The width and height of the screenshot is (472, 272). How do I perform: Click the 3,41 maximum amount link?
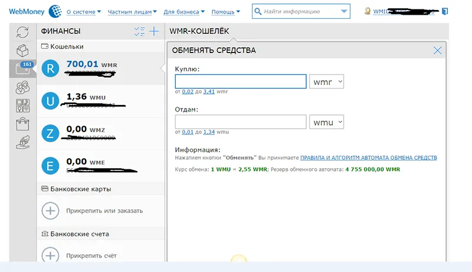(208, 92)
